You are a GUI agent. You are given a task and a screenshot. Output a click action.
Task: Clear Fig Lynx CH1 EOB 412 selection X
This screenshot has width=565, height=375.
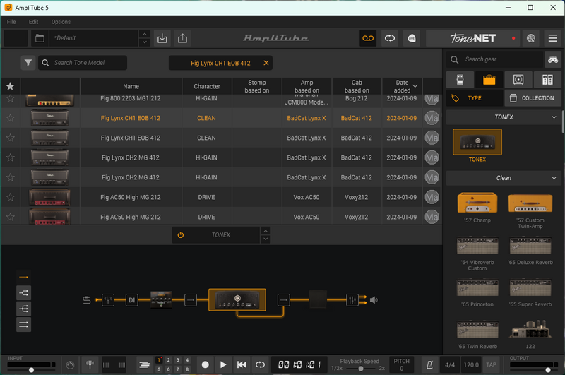[x=266, y=63]
